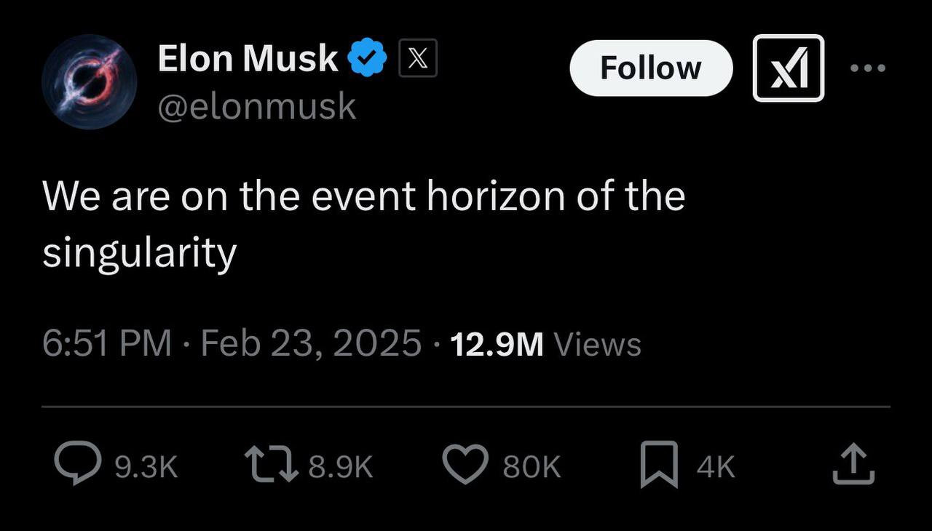Expand the three-dot more options menu

[x=868, y=68]
